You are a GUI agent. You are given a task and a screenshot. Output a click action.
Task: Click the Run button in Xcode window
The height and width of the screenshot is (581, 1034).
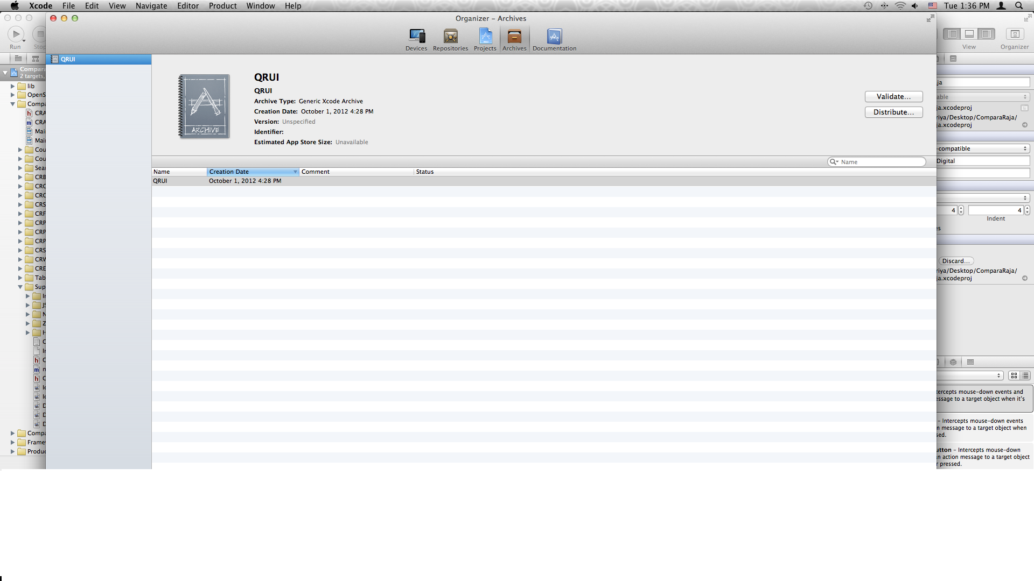point(16,34)
